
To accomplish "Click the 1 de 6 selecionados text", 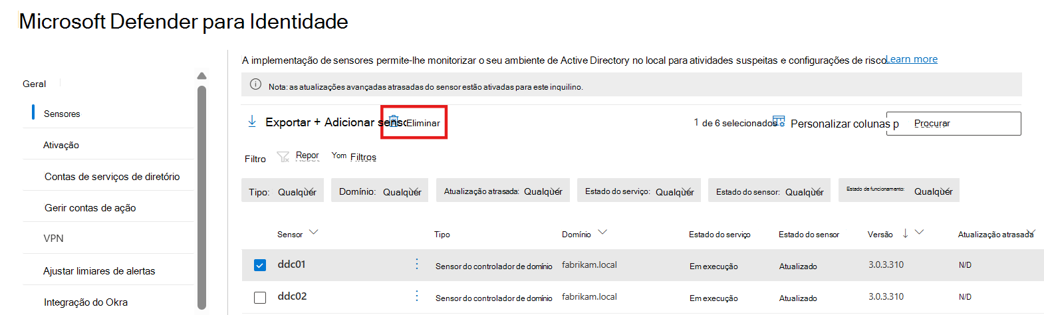I will click(x=735, y=122).
